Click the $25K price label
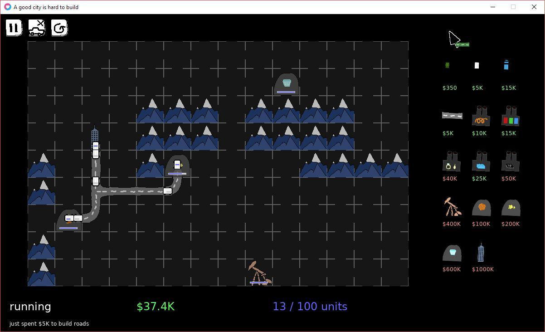 pos(479,179)
